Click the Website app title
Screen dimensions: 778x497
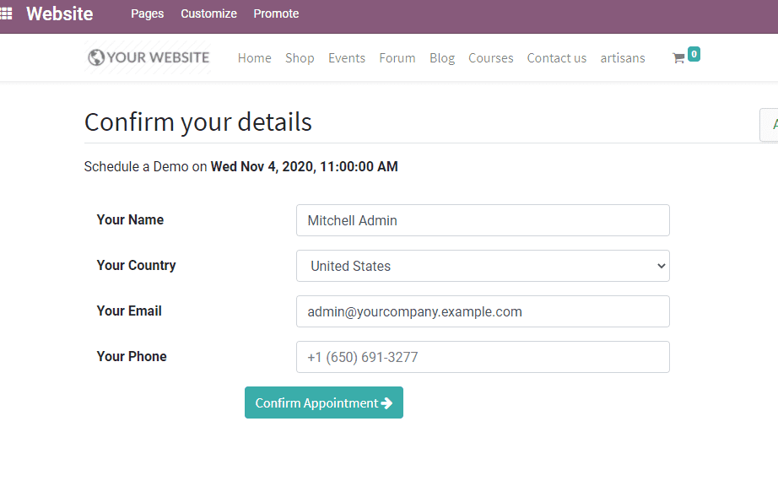(x=60, y=14)
